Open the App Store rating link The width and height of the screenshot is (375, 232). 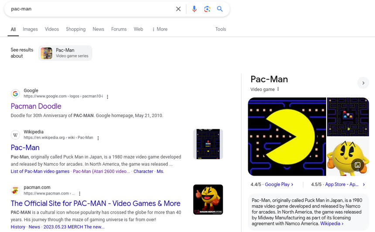342,184
